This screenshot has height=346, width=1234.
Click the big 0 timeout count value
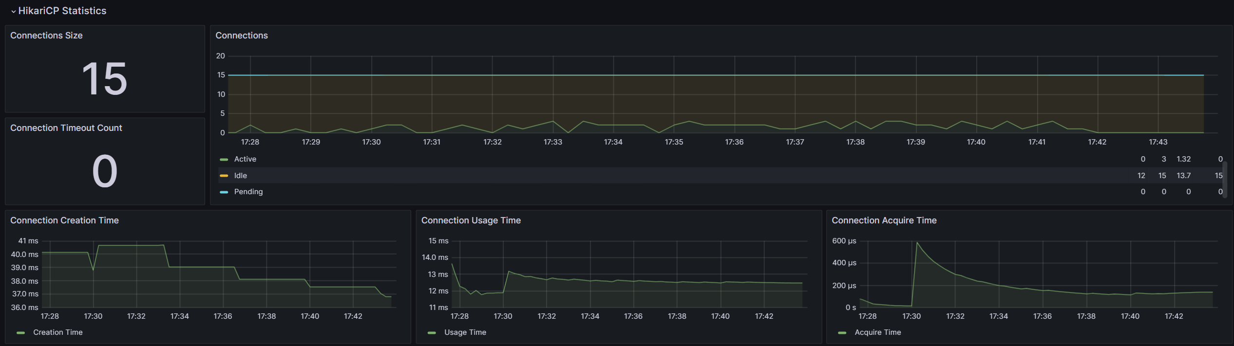[x=105, y=171]
